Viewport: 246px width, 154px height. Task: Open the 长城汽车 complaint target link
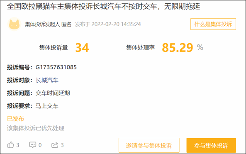[47, 81]
